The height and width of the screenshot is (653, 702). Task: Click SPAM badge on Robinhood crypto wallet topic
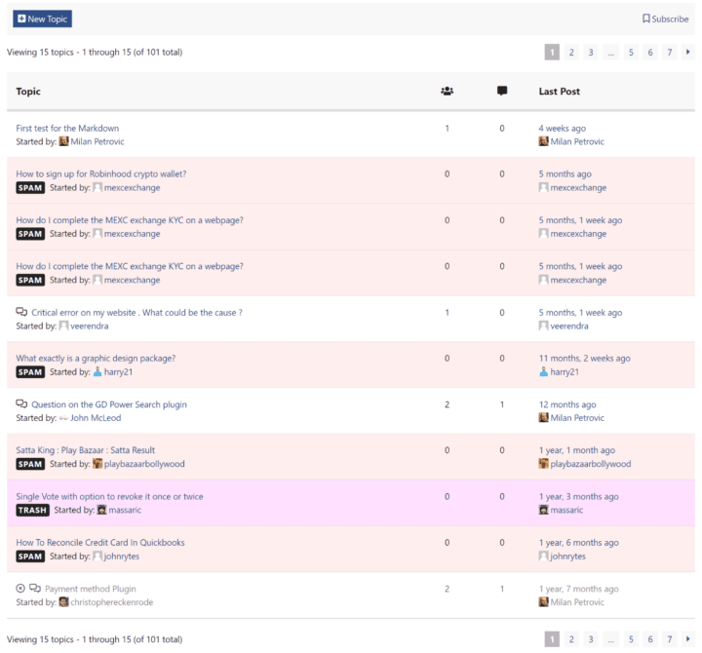pos(30,187)
